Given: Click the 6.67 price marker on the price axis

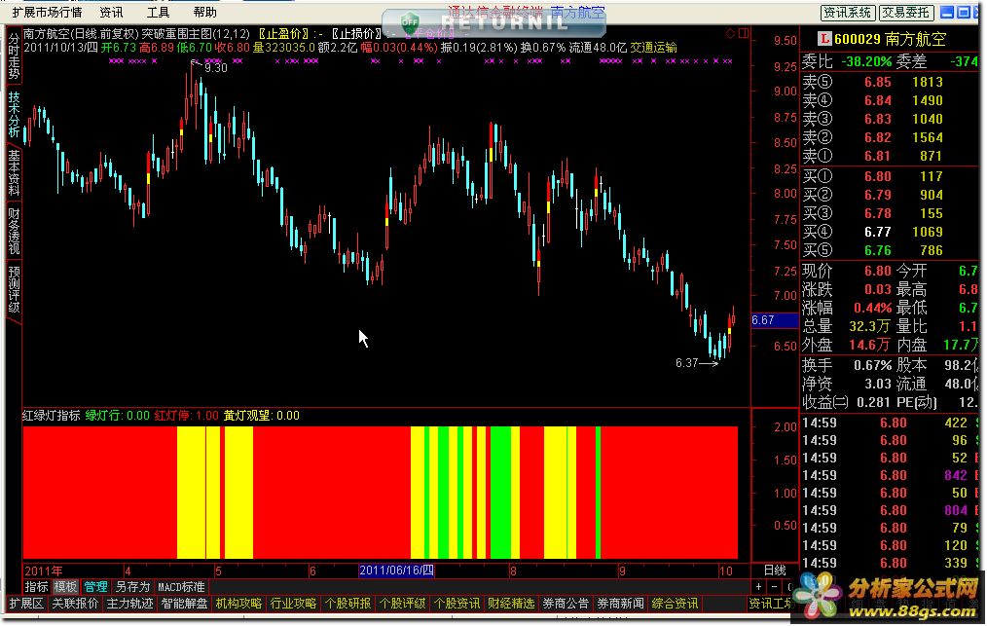Looking at the screenshot, I should [774, 320].
